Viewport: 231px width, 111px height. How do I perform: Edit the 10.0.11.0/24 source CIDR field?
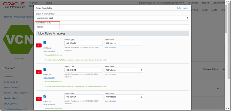pyautogui.click(x=83, y=70)
